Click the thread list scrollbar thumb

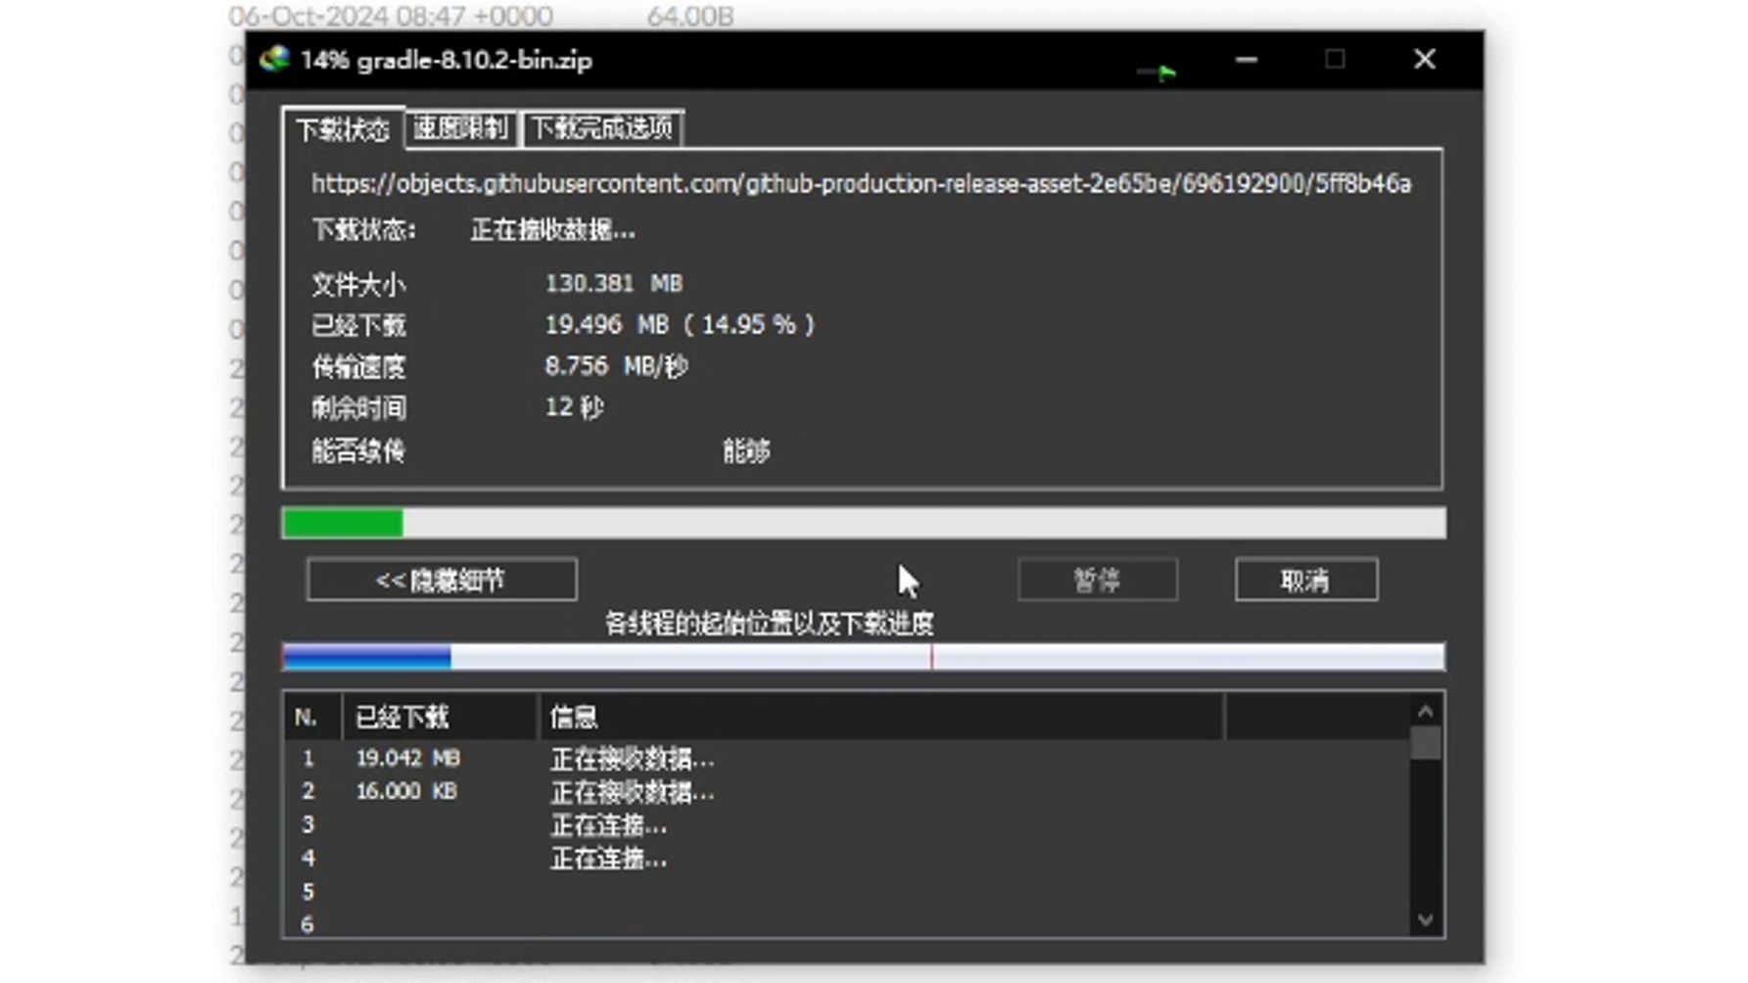pyautogui.click(x=1426, y=743)
